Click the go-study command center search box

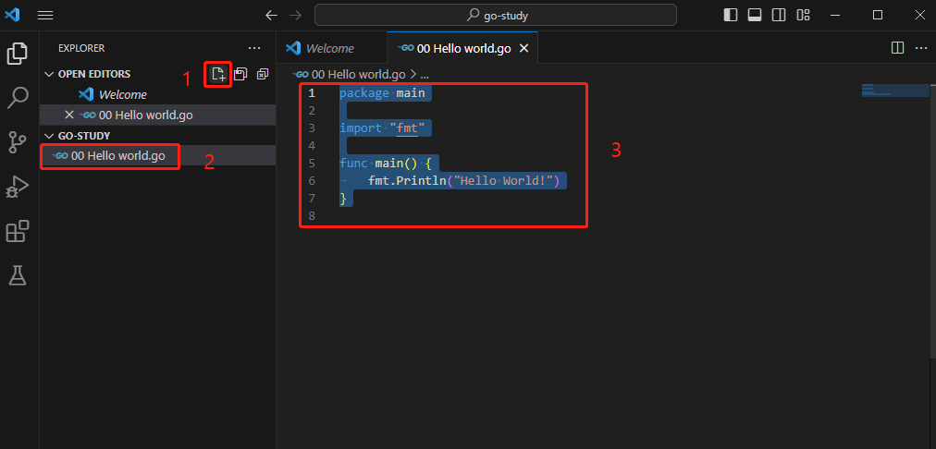[x=496, y=15]
